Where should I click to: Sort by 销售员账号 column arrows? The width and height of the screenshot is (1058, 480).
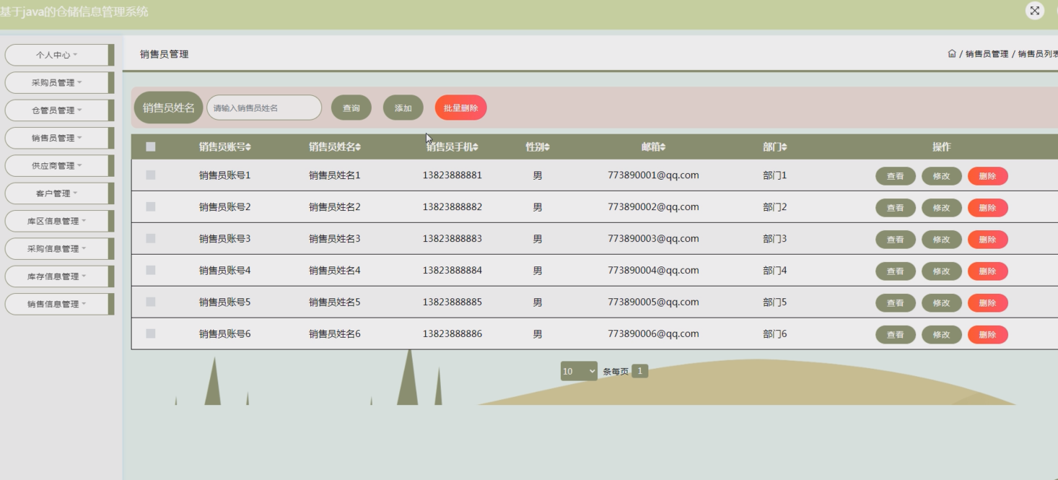click(248, 147)
